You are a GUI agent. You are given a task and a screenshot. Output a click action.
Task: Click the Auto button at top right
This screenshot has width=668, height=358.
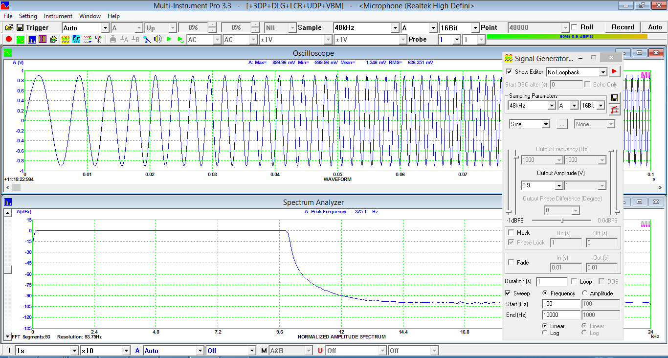(x=655, y=27)
